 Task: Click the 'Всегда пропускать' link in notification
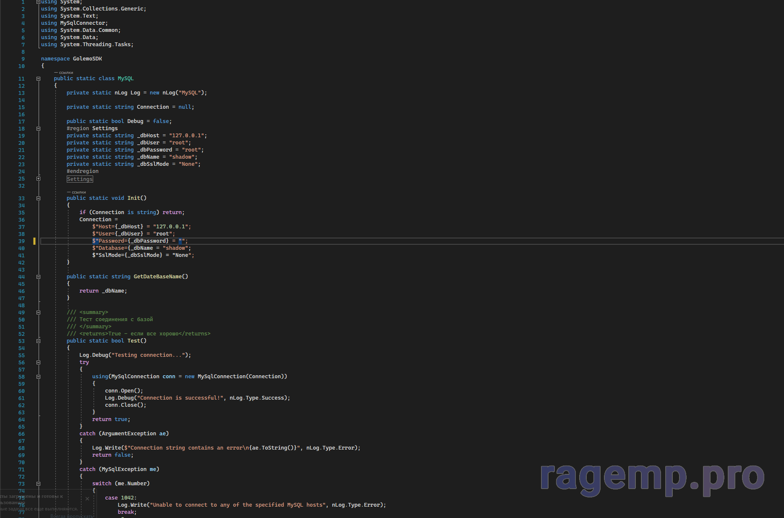pyautogui.click(x=71, y=516)
